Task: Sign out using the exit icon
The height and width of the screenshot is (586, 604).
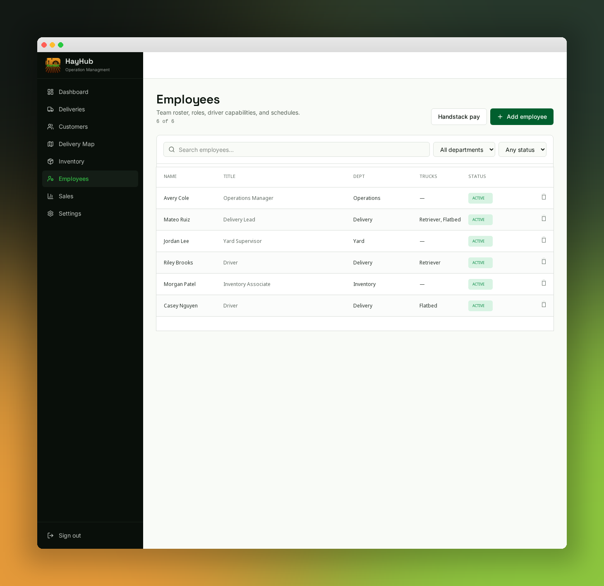Action: (x=50, y=536)
